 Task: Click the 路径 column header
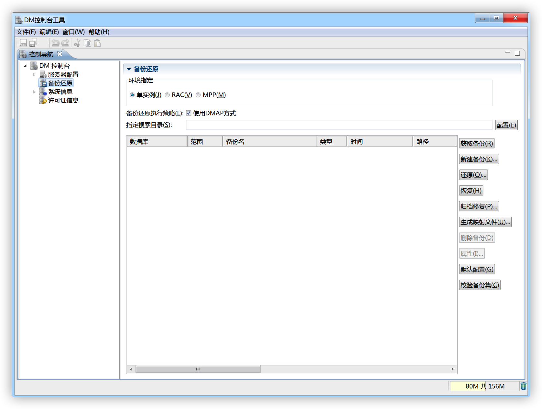pyautogui.click(x=435, y=141)
